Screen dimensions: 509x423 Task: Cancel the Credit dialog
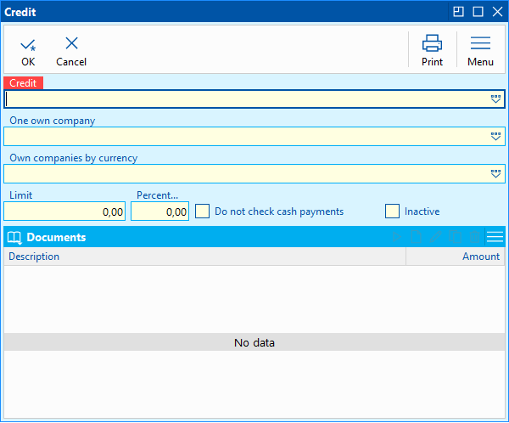click(x=71, y=52)
